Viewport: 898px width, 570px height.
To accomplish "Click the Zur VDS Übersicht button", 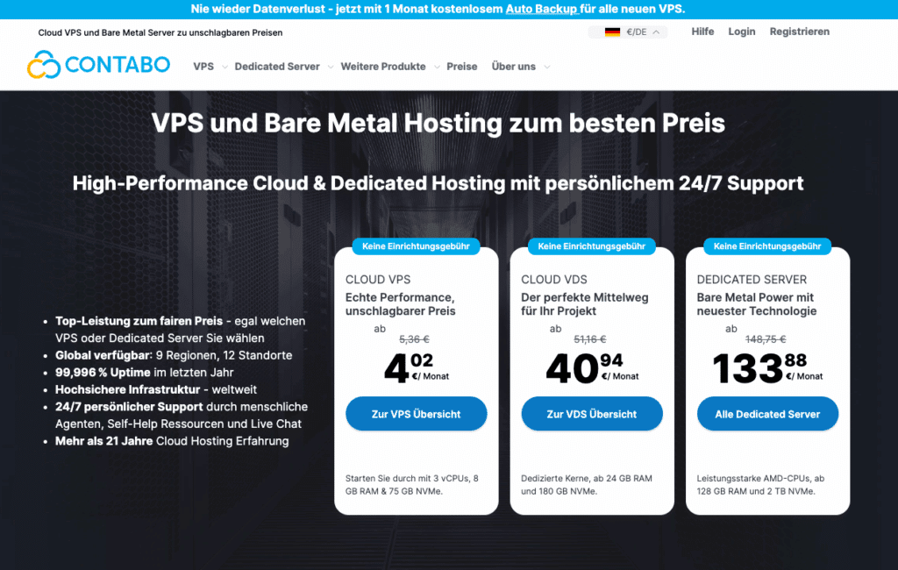I will (592, 414).
